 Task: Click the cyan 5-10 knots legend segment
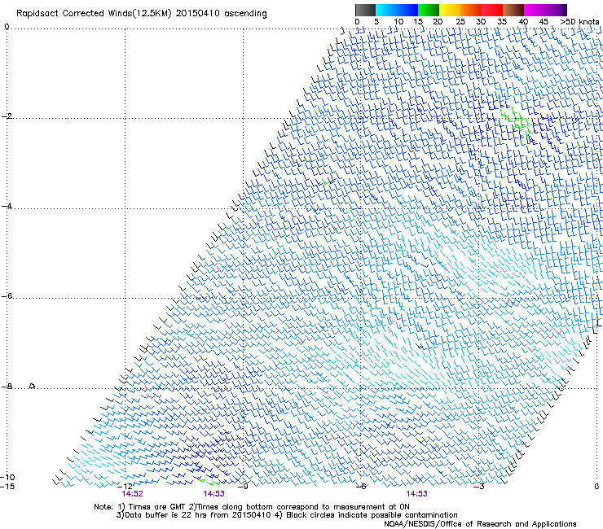tap(386, 10)
